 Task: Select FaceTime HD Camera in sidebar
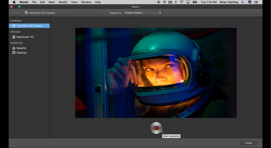coord(29,26)
